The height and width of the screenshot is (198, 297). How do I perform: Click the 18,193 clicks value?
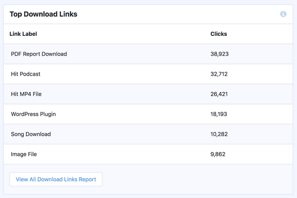219,114
